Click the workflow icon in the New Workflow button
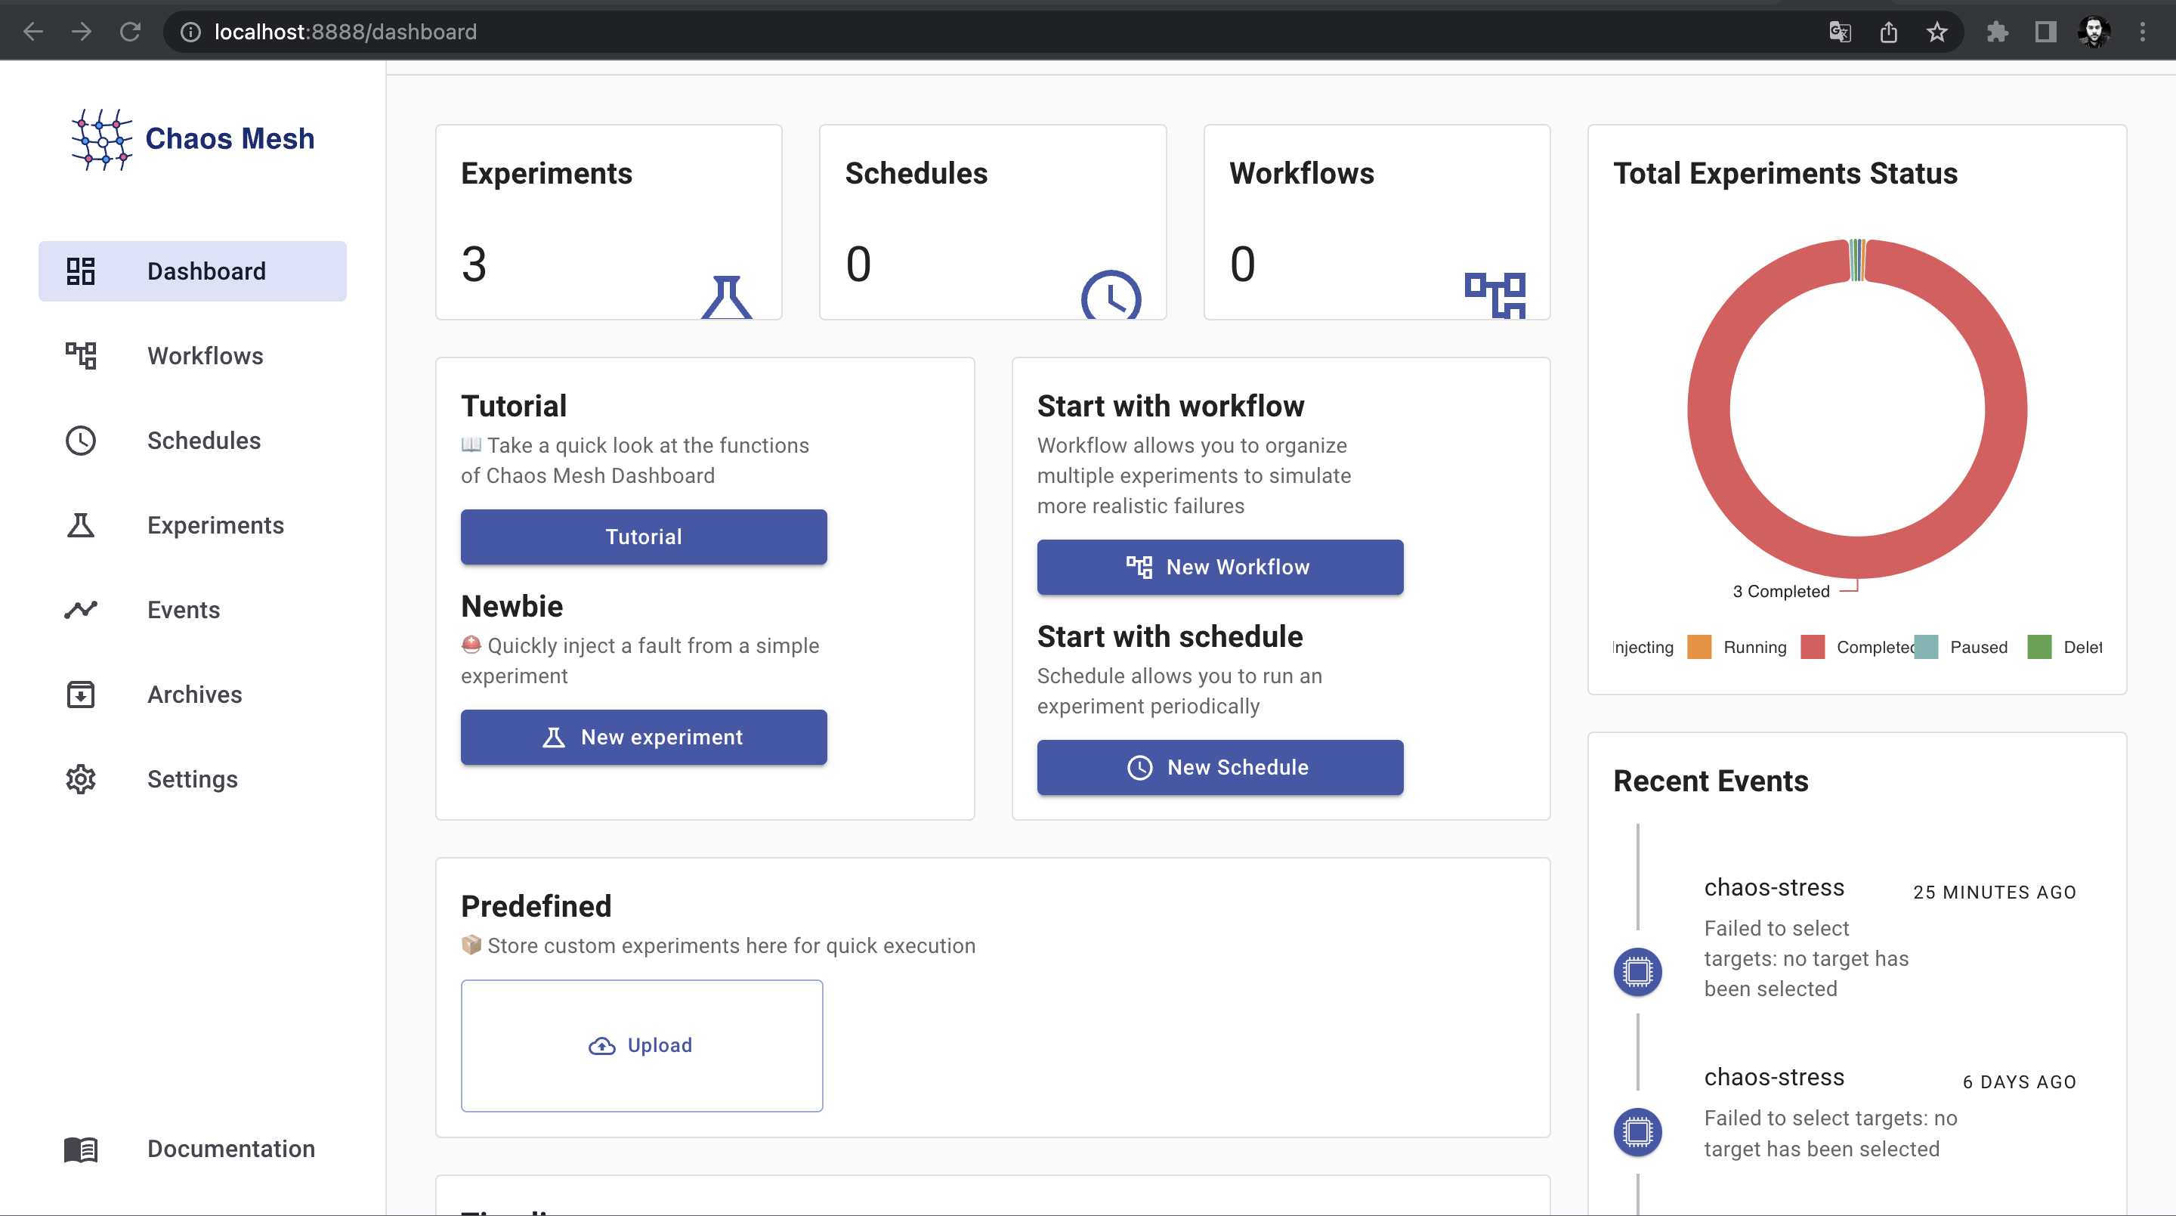This screenshot has width=2176, height=1216. [1139, 567]
